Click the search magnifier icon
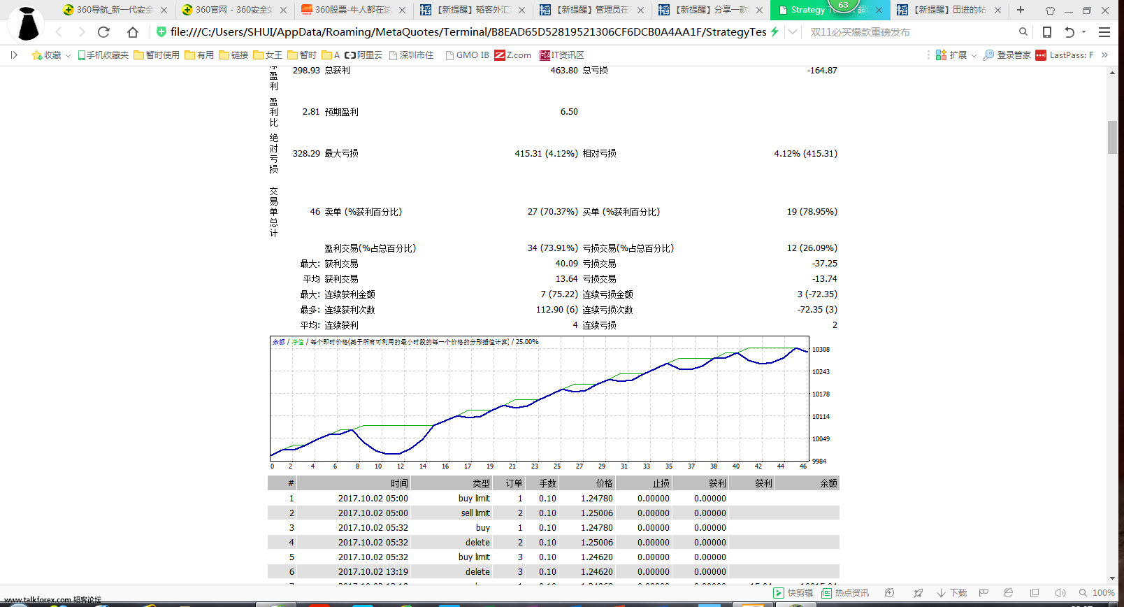 [x=1023, y=32]
